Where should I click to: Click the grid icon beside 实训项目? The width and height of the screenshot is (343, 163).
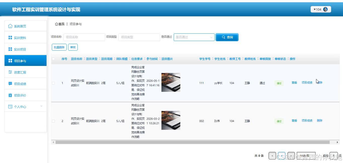point(10,49)
